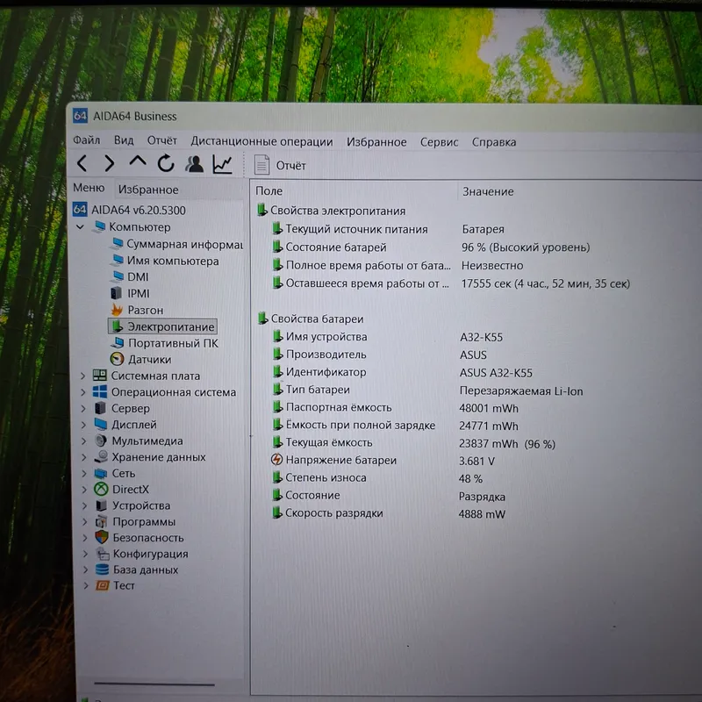The image size is (702, 702).
Task: Click the База данных database icon
Action: point(103,569)
